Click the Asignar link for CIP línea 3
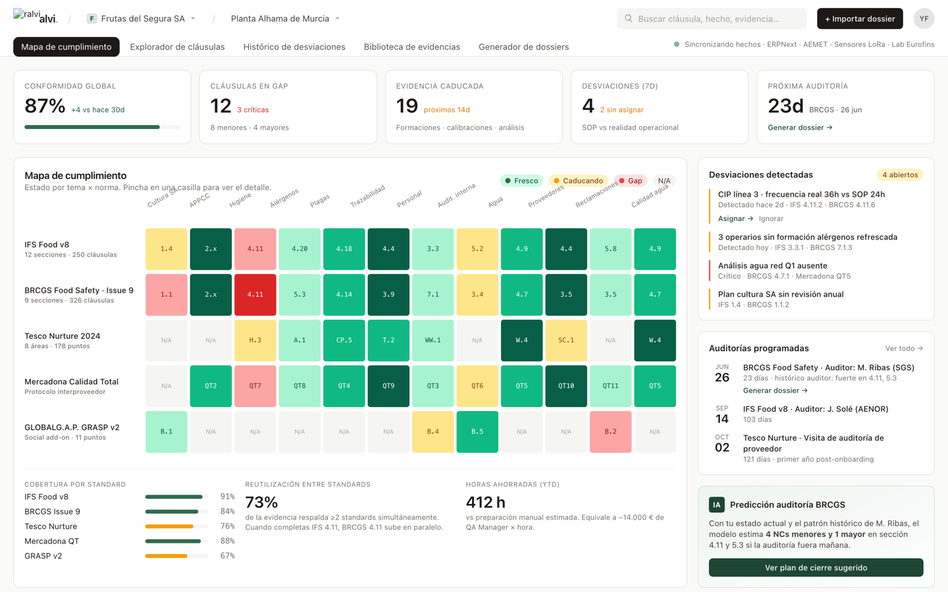Screen dimensions: 948x592 [735, 218]
